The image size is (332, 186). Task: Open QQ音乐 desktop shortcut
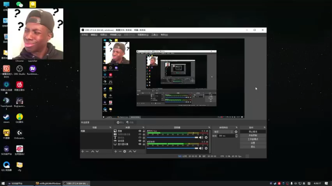[x=20, y=118]
